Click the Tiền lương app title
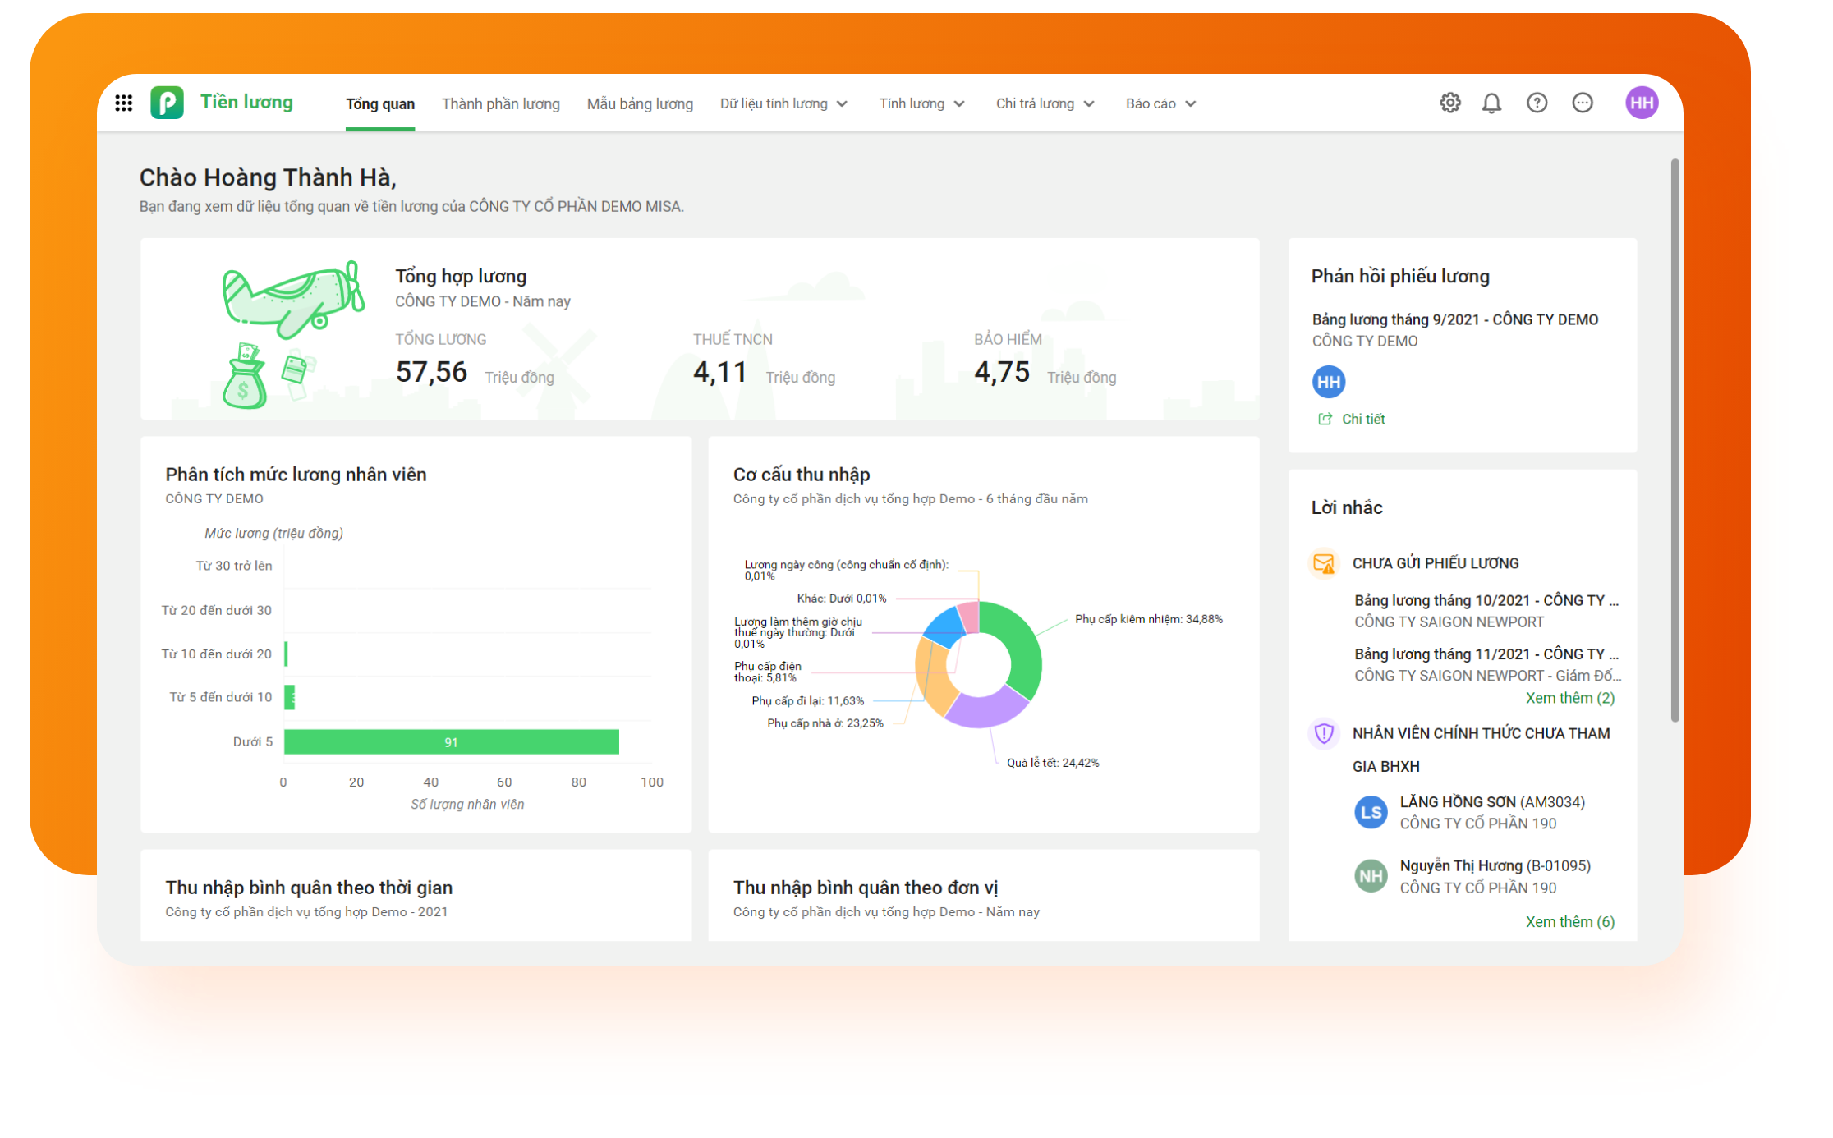The width and height of the screenshot is (1833, 1138). [246, 102]
